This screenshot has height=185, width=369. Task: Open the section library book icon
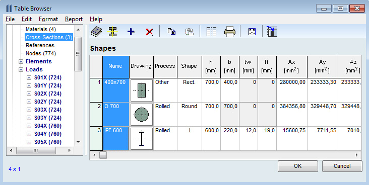pyautogui.click(x=96, y=32)
